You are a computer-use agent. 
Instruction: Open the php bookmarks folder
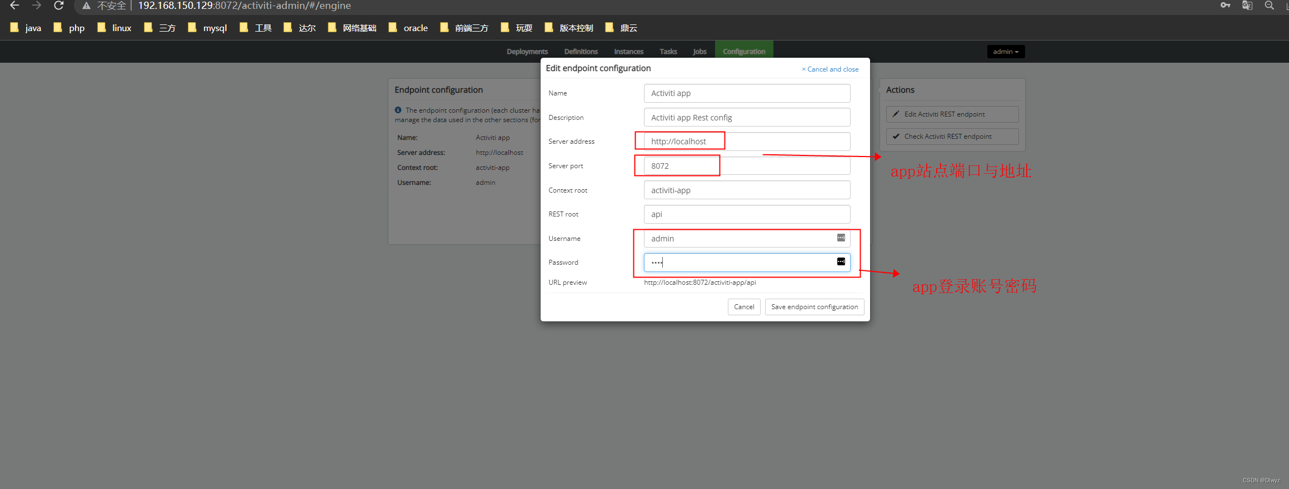point(69,28)
